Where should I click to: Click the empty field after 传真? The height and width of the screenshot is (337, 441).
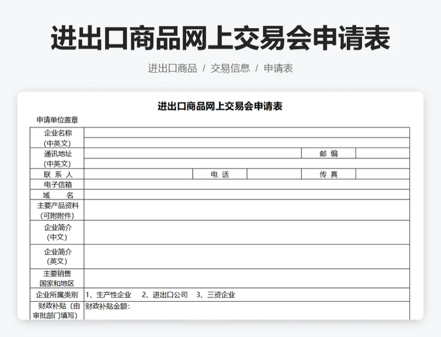(382, 175)
